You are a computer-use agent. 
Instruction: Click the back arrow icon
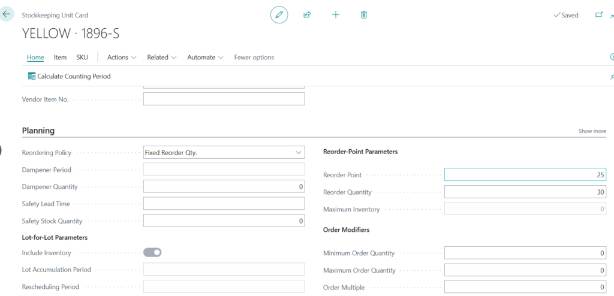7,14
